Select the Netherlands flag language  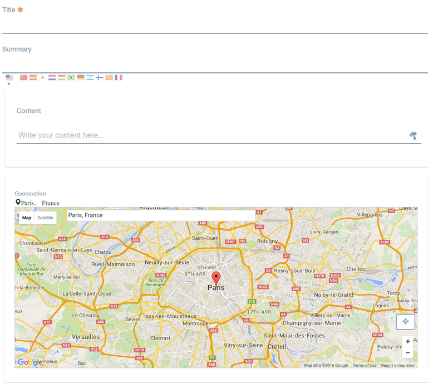coord(52,77)
